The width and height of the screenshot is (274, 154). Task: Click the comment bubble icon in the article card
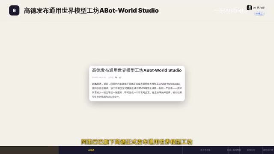point(116,77)
